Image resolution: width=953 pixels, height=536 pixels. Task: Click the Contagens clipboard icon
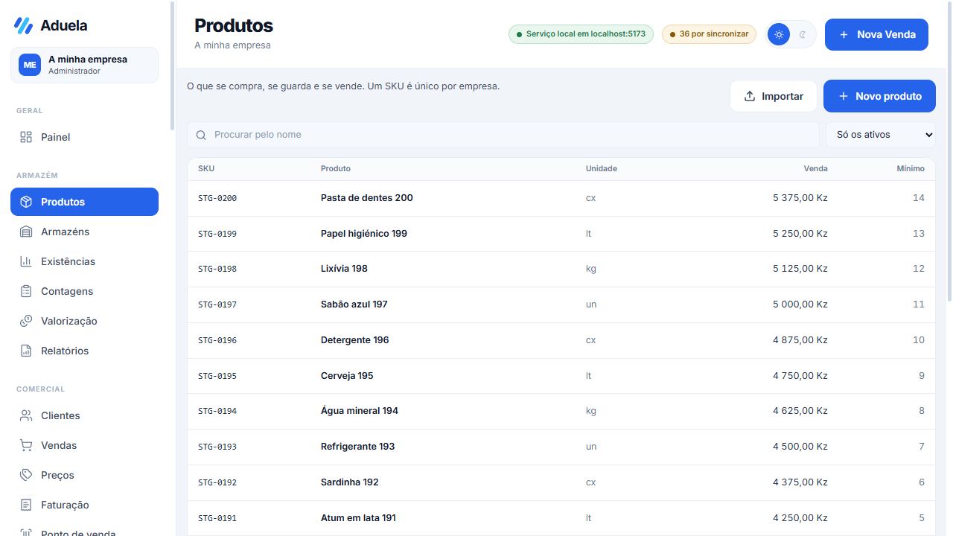coord(26,291)
